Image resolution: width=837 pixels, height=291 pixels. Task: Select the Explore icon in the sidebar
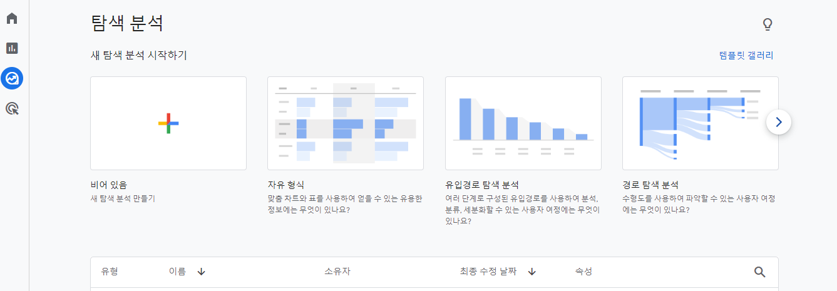(x=12, y=78)
